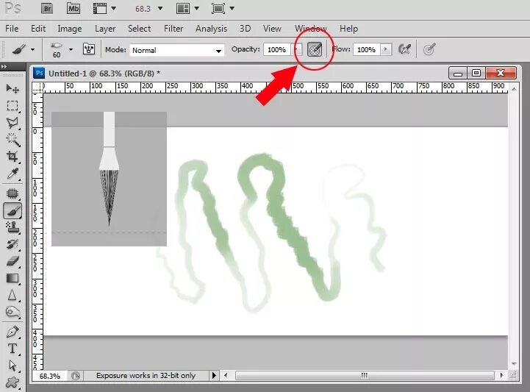Open the Edit menu
Image resolution: width=530 pixels, height=392 pixels.
pos(38,29)
